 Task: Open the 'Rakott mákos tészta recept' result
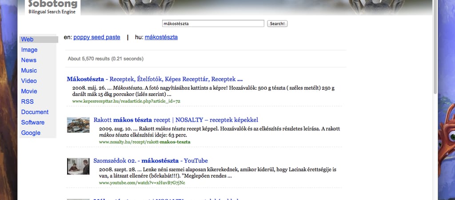[x=176, y=120]
